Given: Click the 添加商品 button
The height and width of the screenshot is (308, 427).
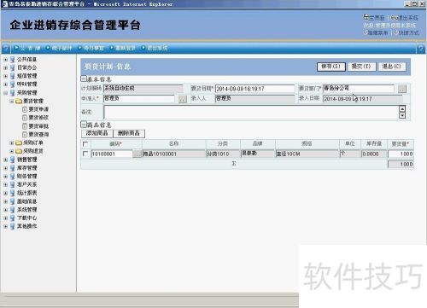Looking at the screenshot, I should coord(97,133).
